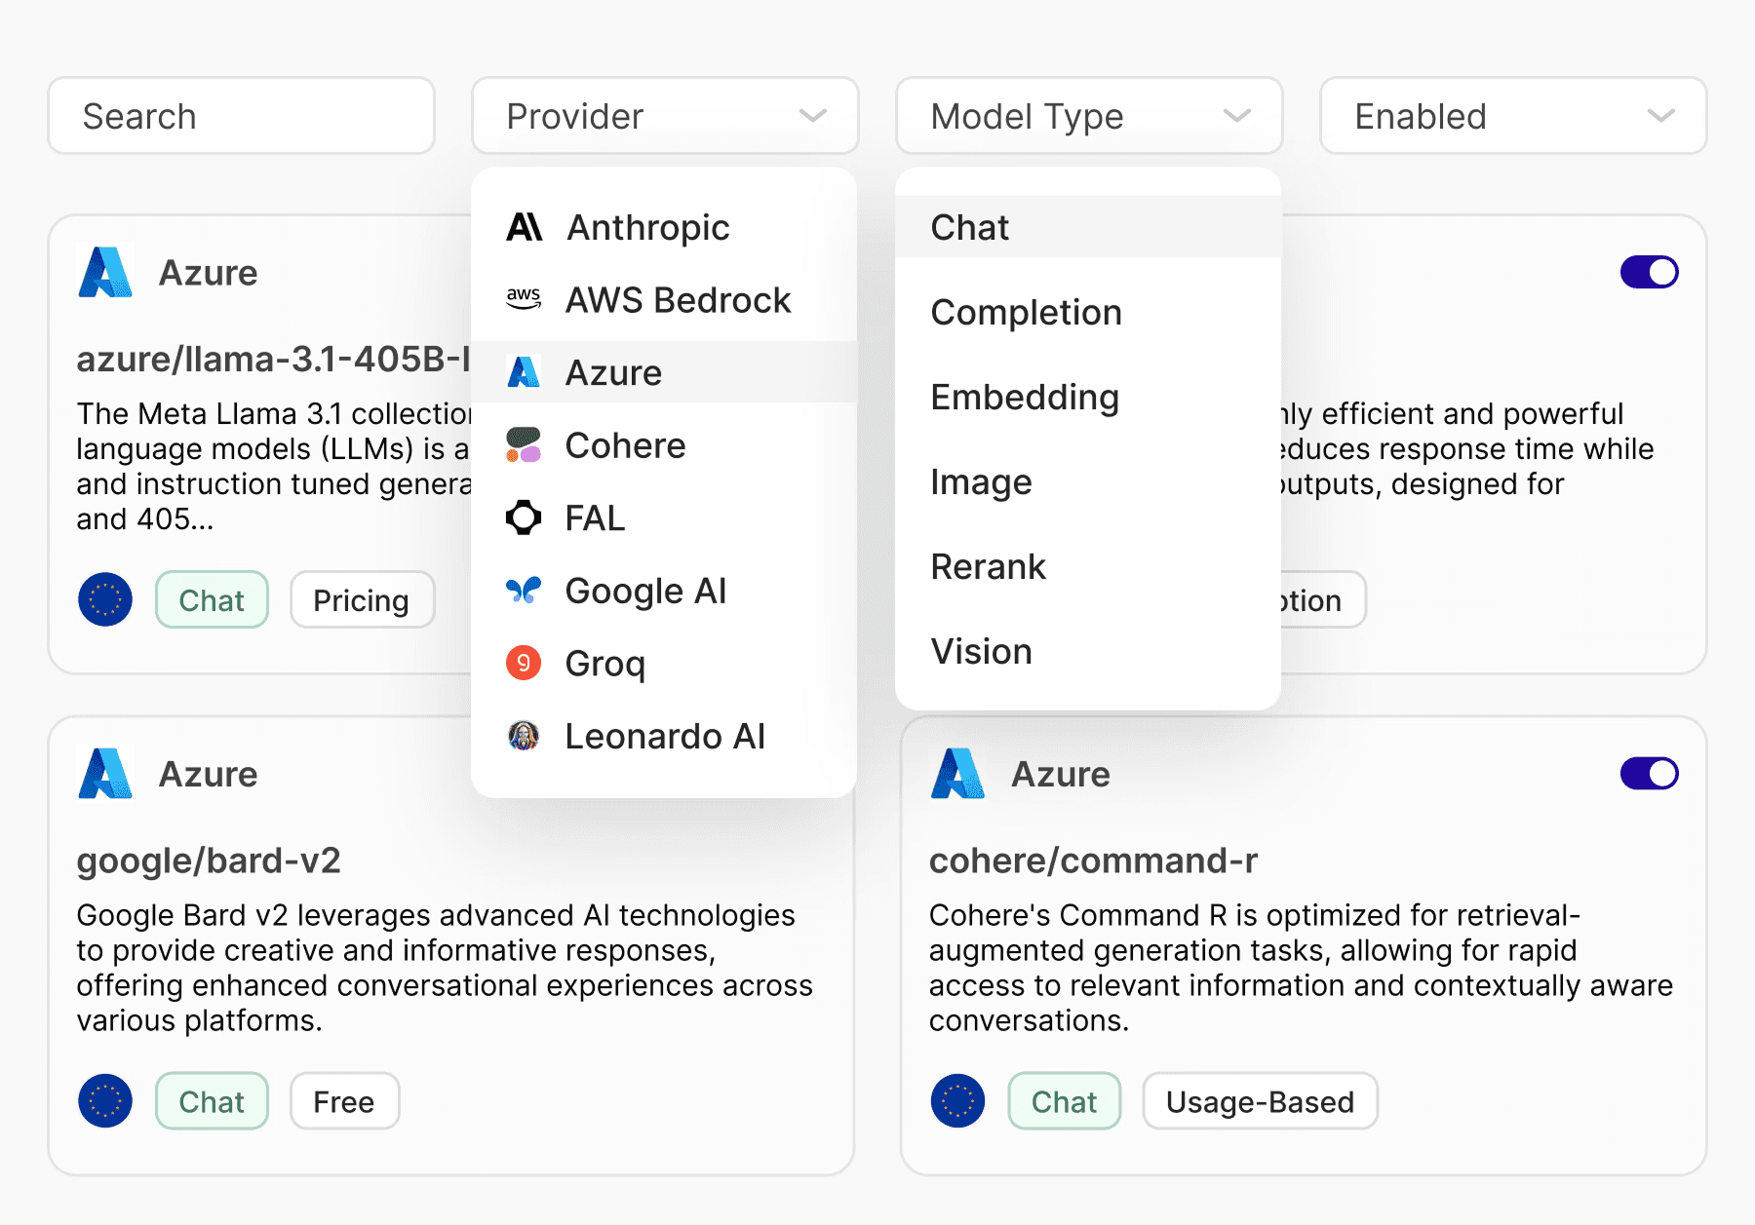
Task: Click the FAL hexagon logo icon
Action: point(524,517)
